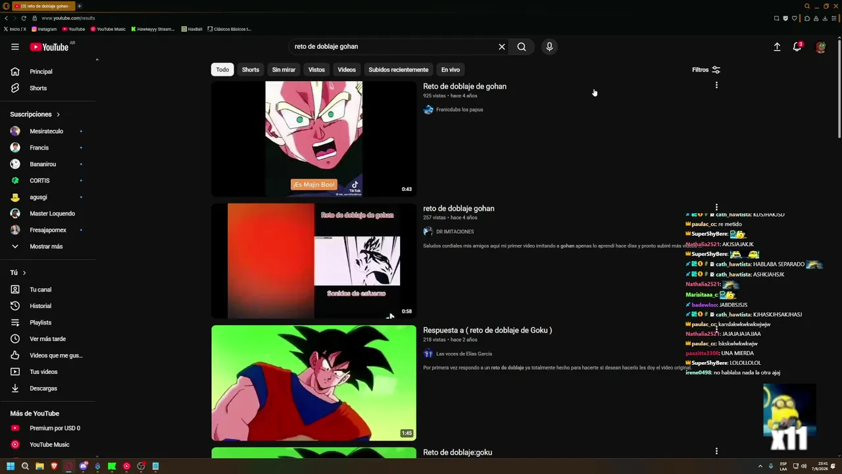Open Premium por USD 0
This screenshot has height=474, width=842.
point(49,428)
